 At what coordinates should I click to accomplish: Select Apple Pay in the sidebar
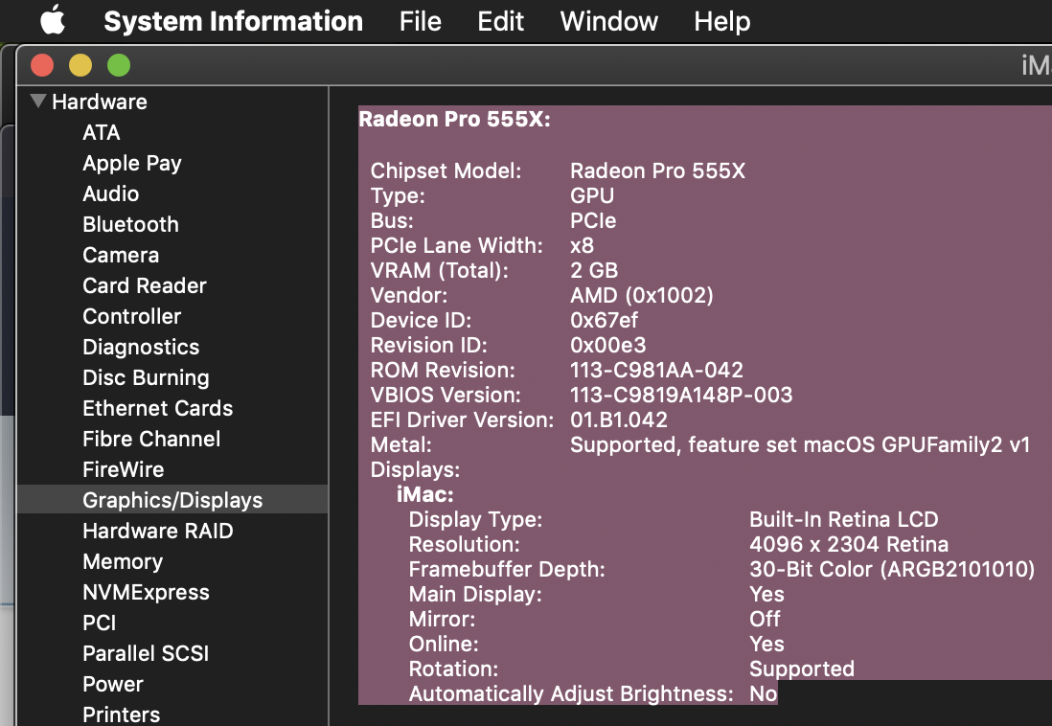132,164
